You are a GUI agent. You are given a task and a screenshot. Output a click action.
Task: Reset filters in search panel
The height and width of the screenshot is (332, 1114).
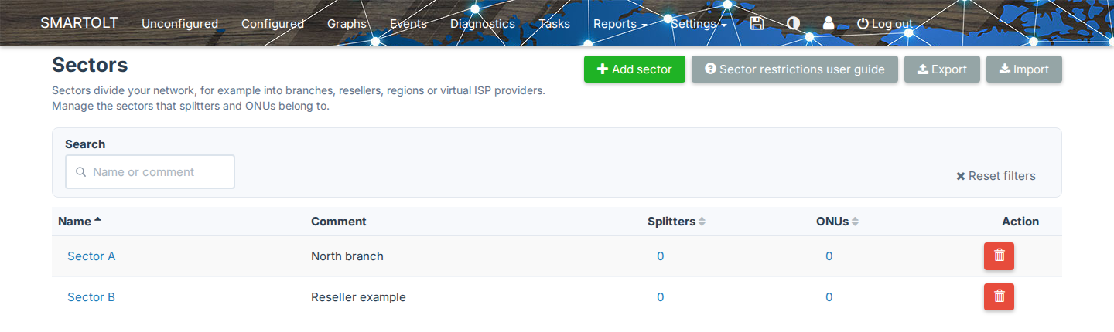[x=996, y=176]
